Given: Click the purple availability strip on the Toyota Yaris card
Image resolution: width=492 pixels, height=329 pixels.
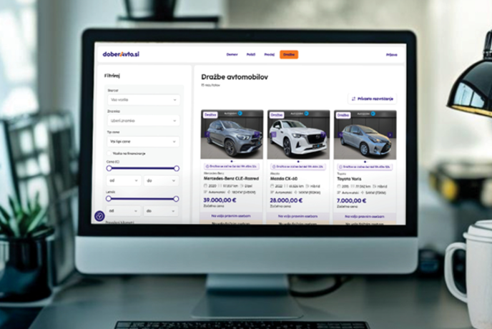Looking at the screenshot, I should 364,217.
